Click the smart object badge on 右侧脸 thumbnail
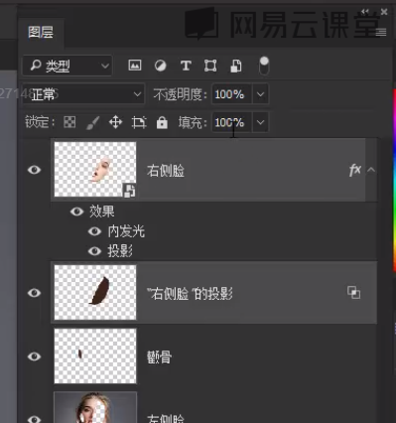 [x=129, y=191]
